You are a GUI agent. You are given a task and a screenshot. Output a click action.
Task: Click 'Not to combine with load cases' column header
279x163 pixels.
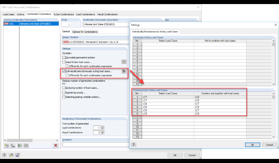[220, 41]
